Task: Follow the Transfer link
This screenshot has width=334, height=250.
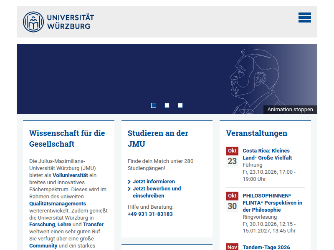Action: [93, 225]
